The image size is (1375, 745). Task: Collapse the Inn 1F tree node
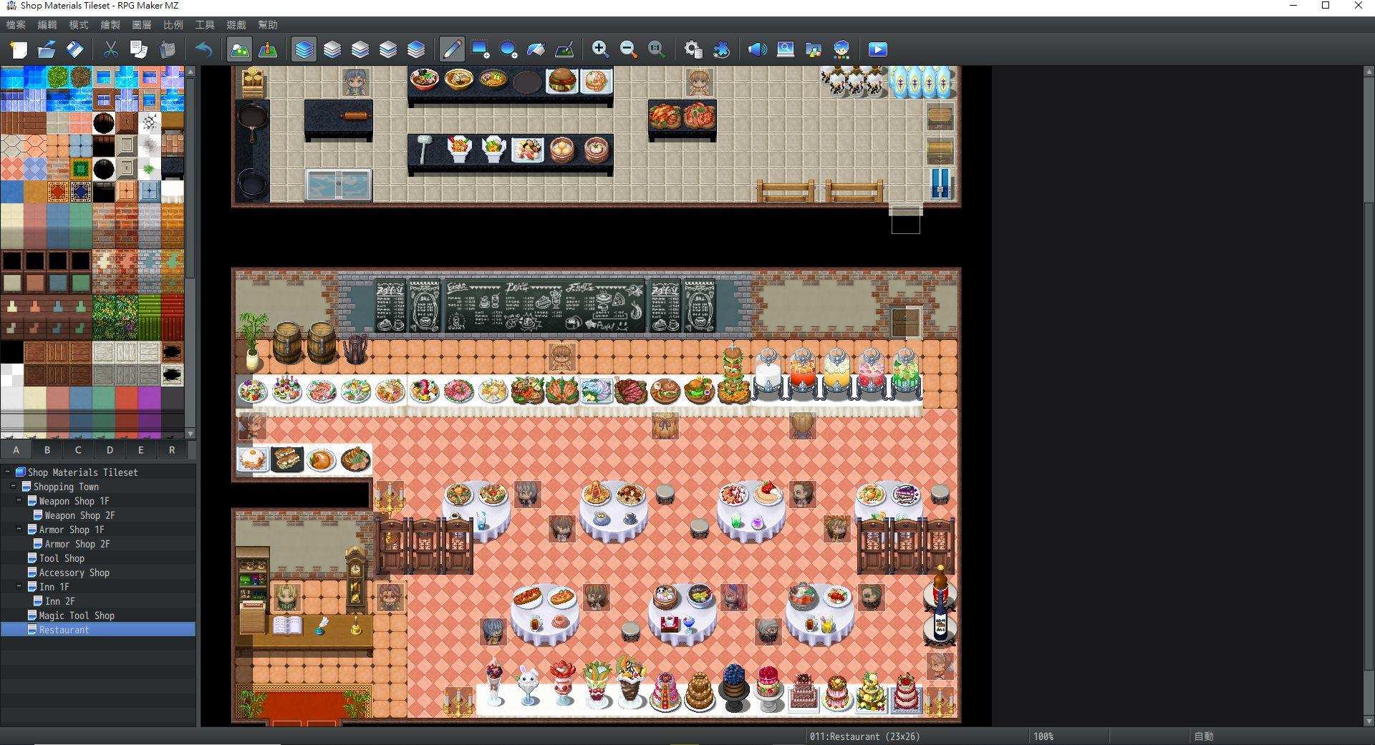pyautogui.click(x=19, y=587)
